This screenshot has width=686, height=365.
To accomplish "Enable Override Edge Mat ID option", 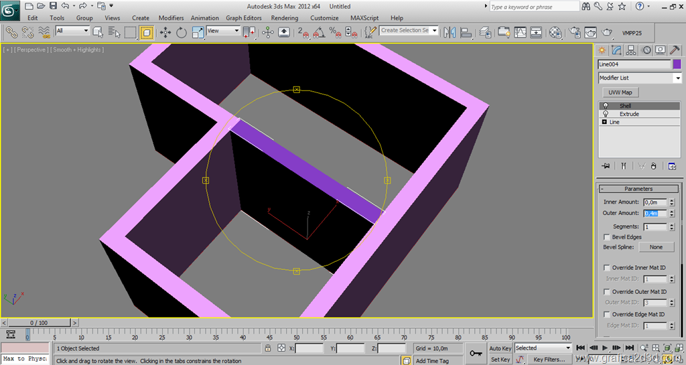I will (607, 315).
